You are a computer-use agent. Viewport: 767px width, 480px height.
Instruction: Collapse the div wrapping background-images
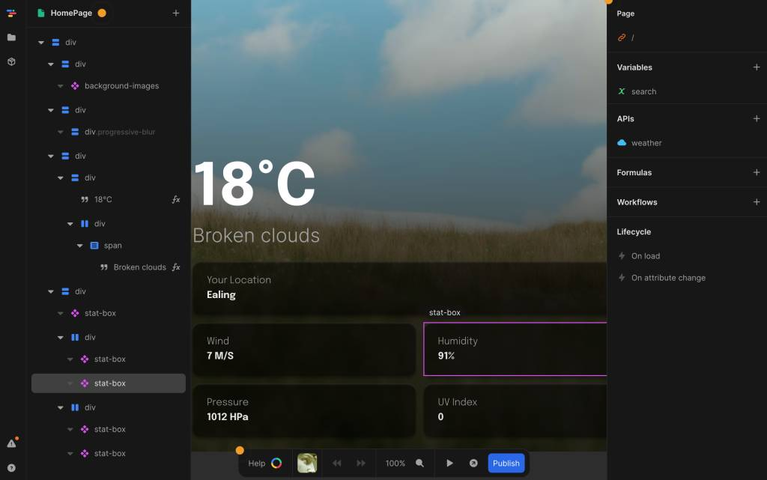51,64
